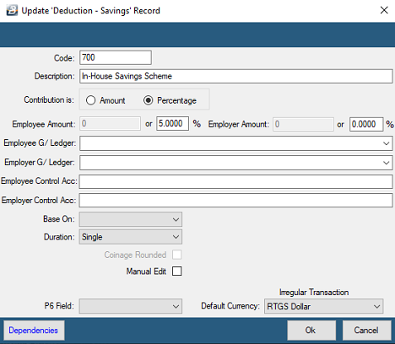Click the Dependencies link button
This screenshot has height=344, width=395.
(x=34, y=331)
